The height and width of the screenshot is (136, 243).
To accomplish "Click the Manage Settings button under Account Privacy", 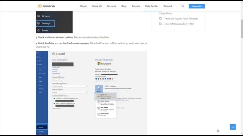I will (x=57, y=80).
